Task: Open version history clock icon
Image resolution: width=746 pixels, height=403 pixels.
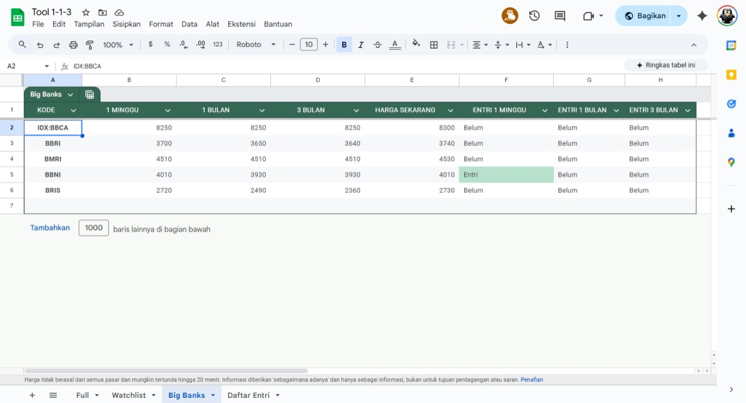Action: pyautogui.click(x=534, y=16)
